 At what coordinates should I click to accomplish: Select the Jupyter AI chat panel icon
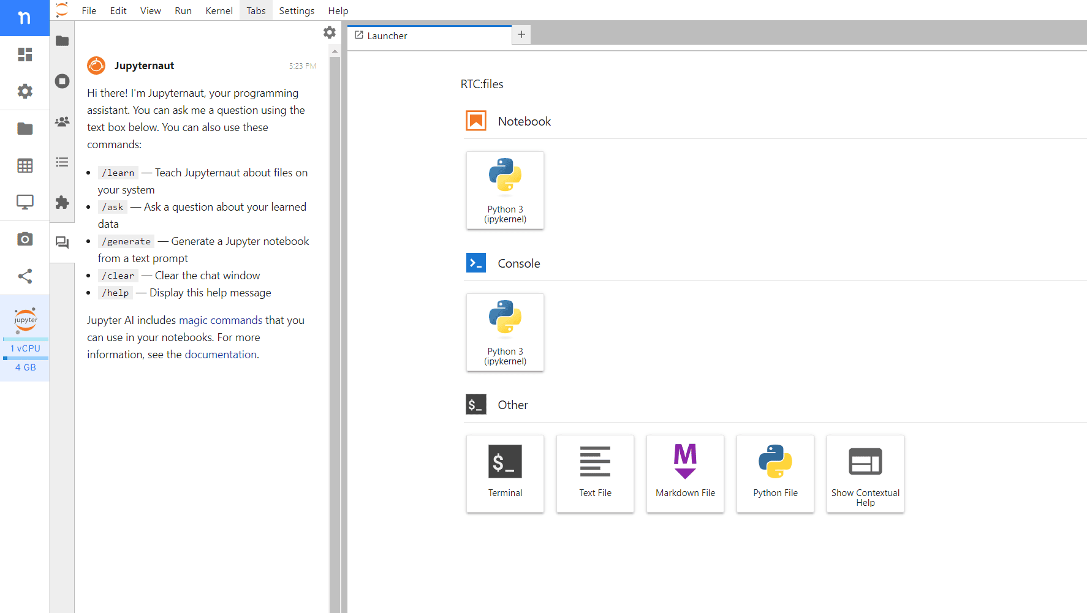(62, 243)
